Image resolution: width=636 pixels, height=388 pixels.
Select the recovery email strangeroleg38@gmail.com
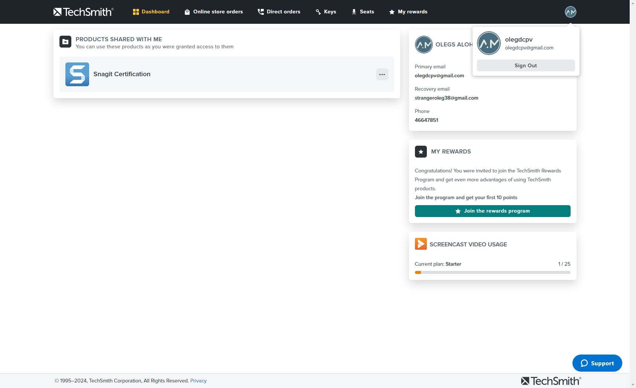click(x=447, y=98)
